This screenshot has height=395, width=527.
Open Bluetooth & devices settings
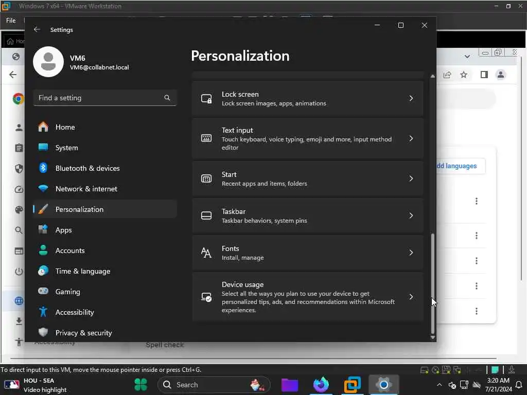(105, 168)
